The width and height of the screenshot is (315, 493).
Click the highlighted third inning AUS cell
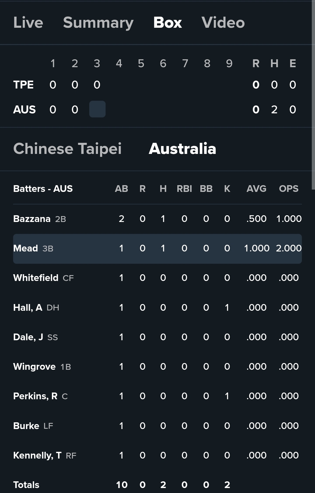[x=97, y=109]
